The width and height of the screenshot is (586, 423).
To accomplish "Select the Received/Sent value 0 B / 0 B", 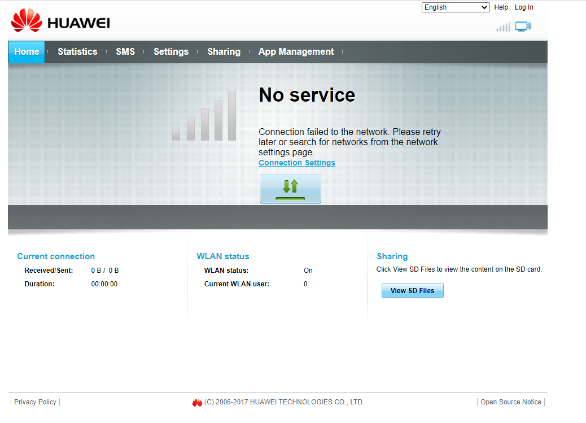I will pos(104,271).
